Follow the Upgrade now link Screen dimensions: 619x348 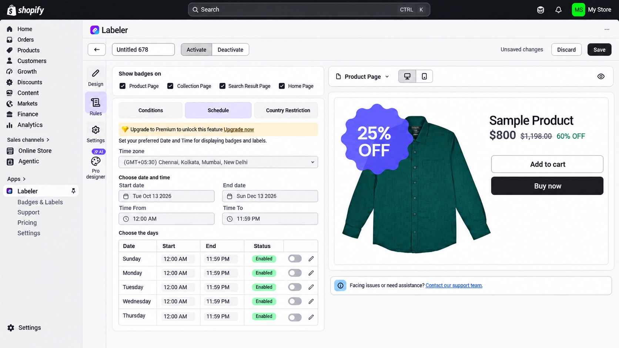[239, 129]
